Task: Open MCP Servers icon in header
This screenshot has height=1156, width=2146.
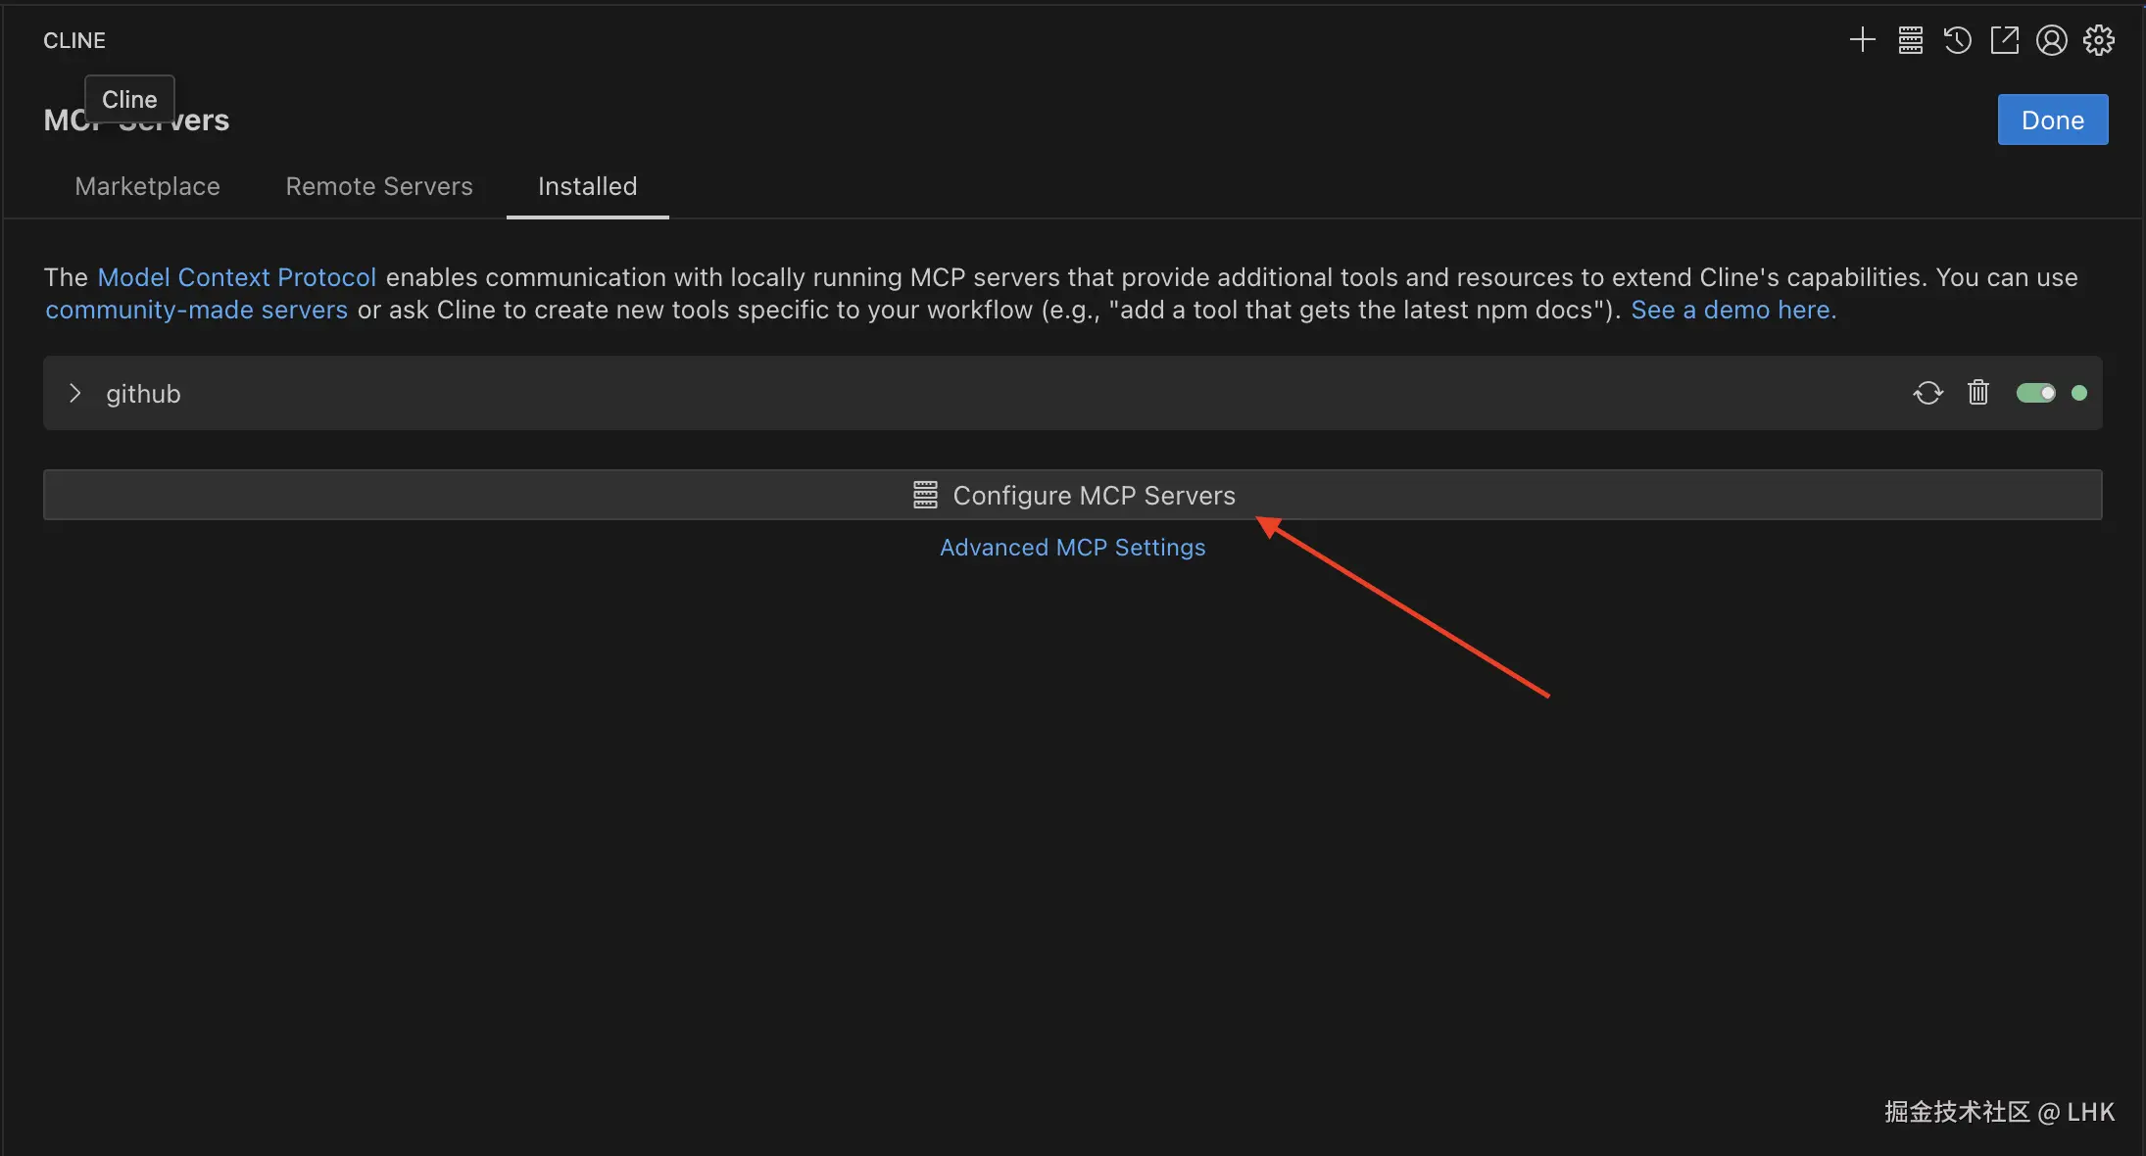Action: pos(1910,40)
